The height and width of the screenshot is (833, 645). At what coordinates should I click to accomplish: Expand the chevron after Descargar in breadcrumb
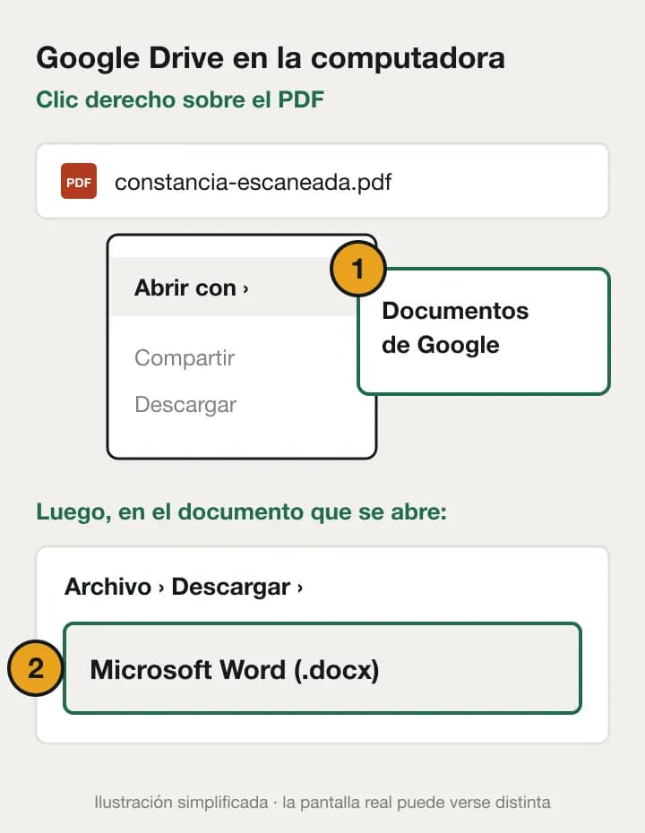pyautogui.click(x=300, y=588)
